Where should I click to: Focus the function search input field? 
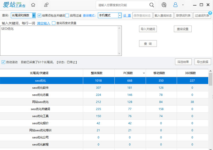pos(123,5)
